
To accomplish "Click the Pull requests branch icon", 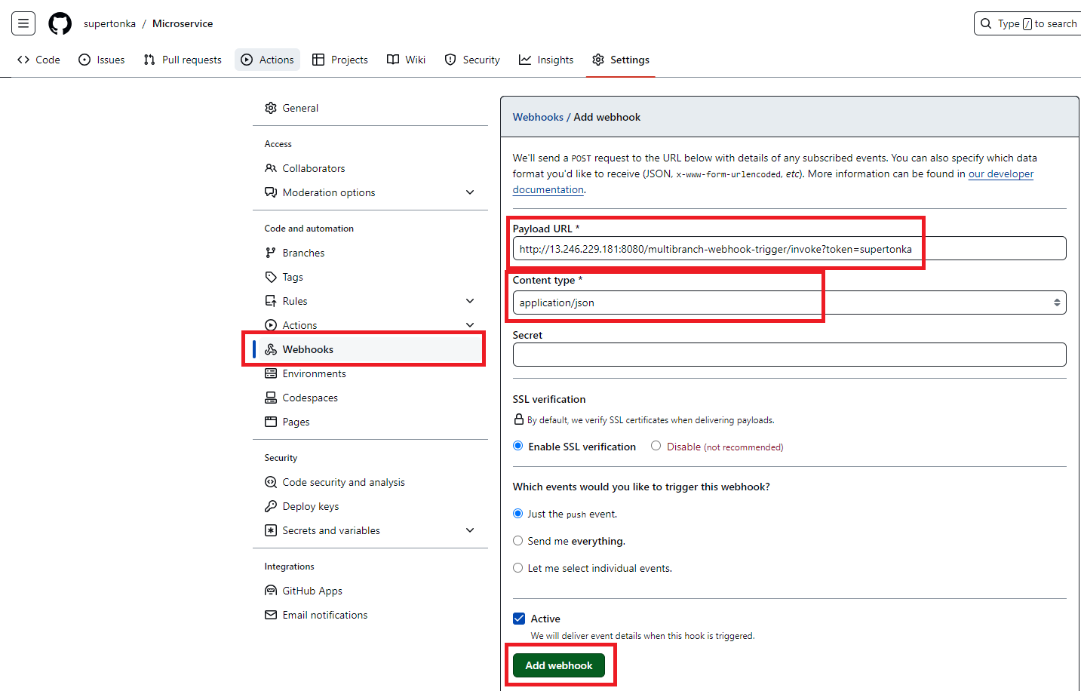I will (x=149, y=60).
